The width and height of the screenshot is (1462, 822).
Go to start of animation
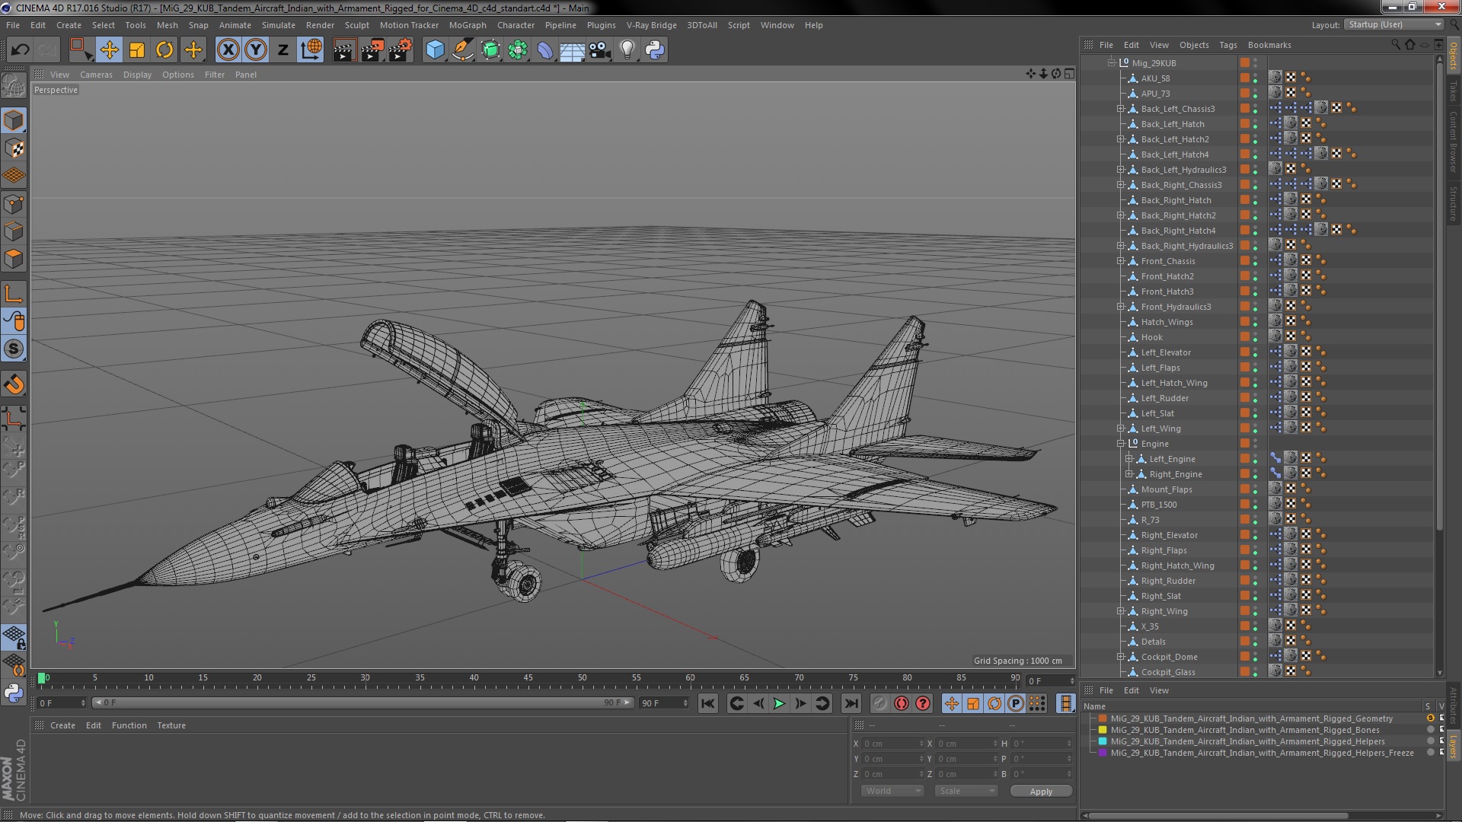707,703
